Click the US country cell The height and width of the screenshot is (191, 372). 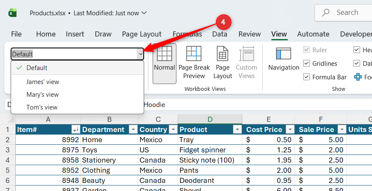pyautogui.click(x=158, y=150)
